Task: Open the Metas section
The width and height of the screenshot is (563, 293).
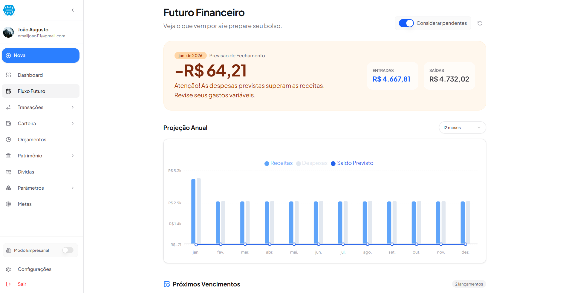Action: click(25, 204)
